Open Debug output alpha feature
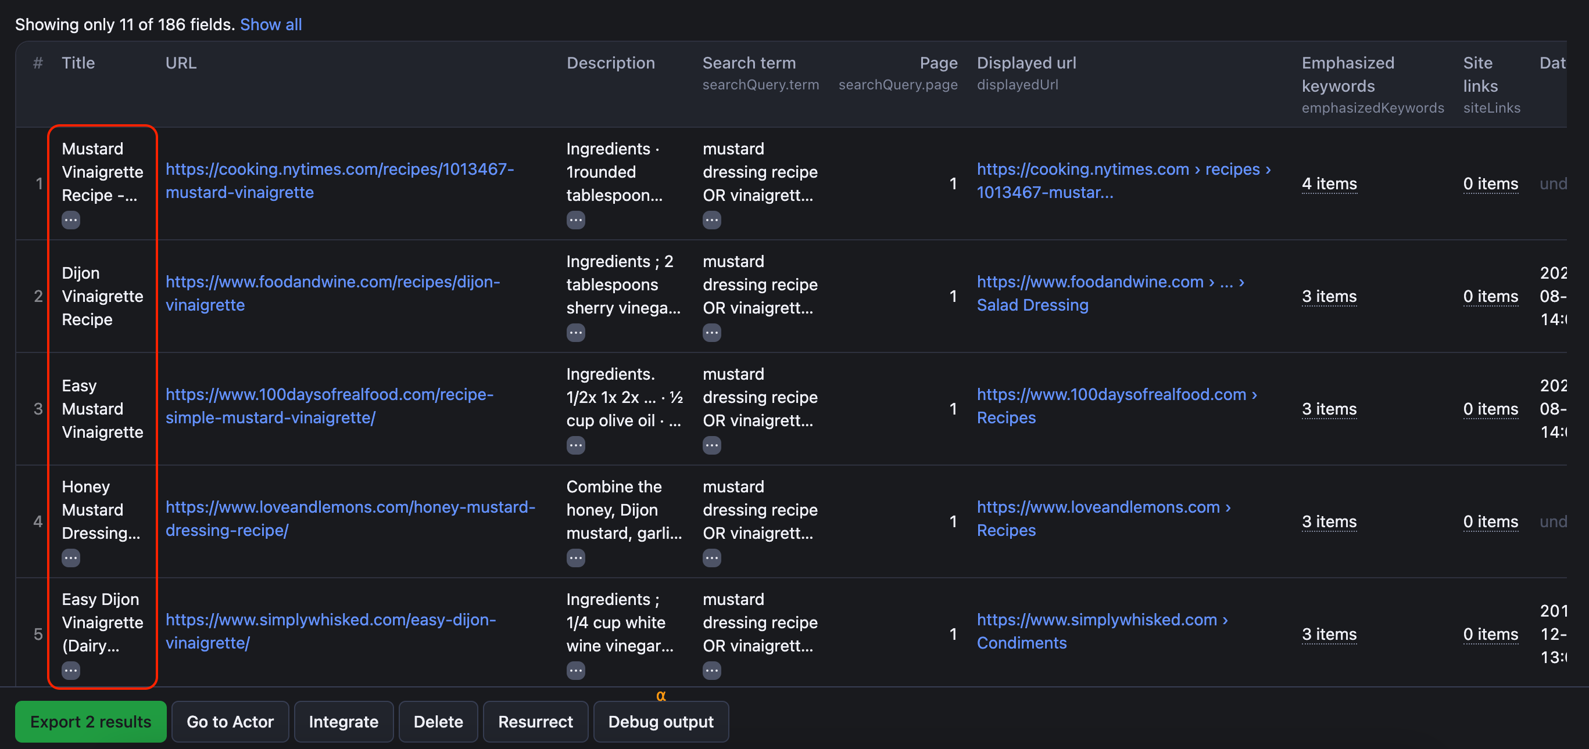The width and height of the screenshot is (1589, 749). pyautogui.click(x=661, y=721)
